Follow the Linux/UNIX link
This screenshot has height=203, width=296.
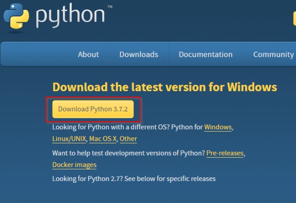pyautogui.click(x=69, y=139)
